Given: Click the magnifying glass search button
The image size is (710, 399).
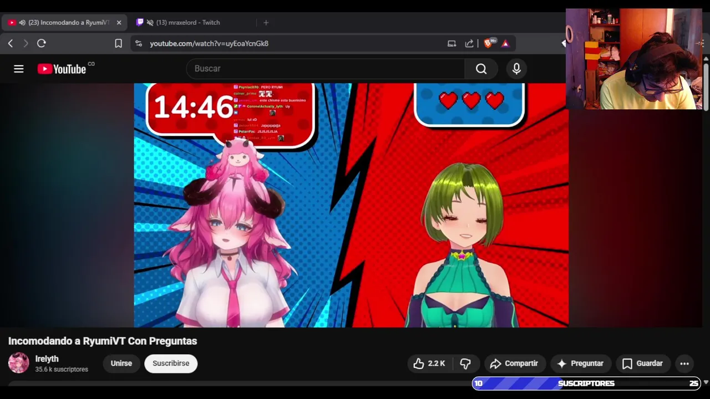Looking at the screenshot, I should pyautogui.click(x=481, y=69).
